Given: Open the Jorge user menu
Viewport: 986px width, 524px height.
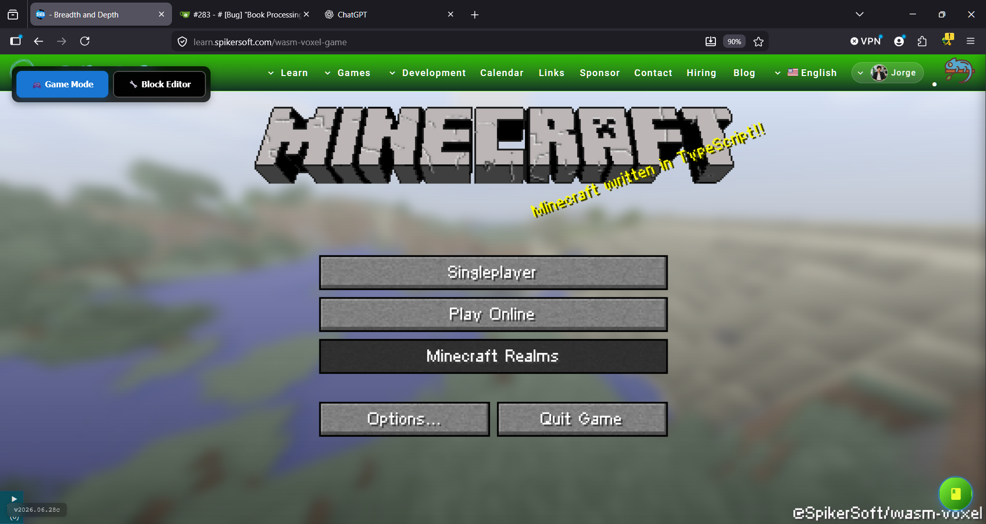Looking at the screenshot, I should click(x=887, y=73).
